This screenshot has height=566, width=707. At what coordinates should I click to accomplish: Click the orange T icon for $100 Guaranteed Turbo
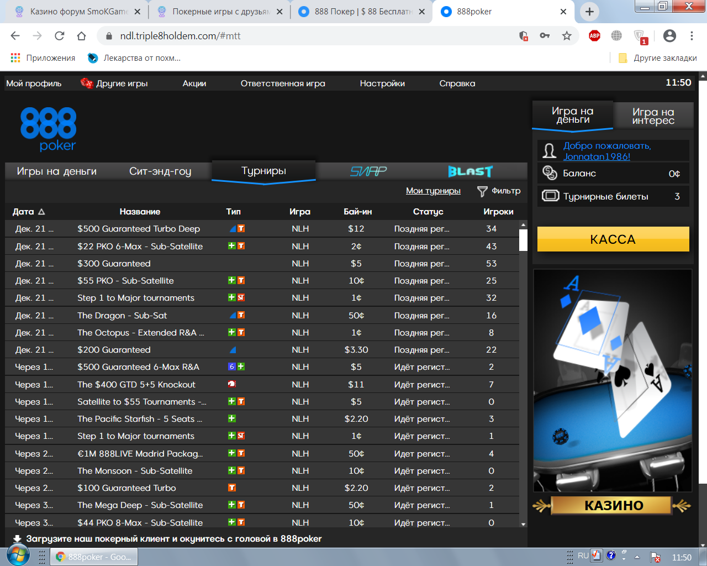click(232, 488)
